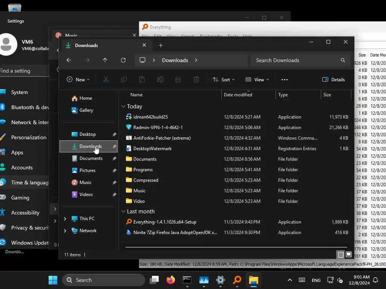The height and width of the screenshot is (289, 386).
Task: Click the Windows Start button
Action: point(53,280)
